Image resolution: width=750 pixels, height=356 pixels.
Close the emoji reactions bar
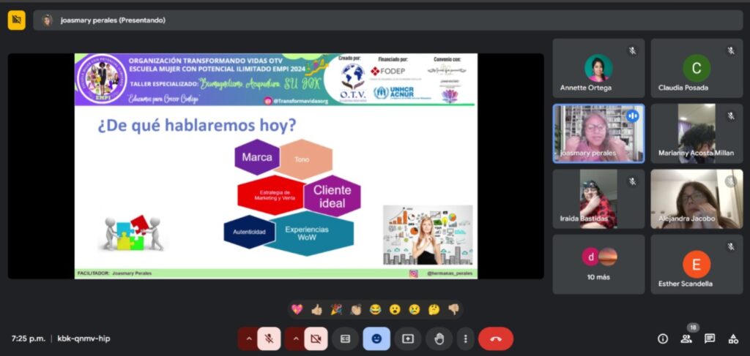point(376,338)
